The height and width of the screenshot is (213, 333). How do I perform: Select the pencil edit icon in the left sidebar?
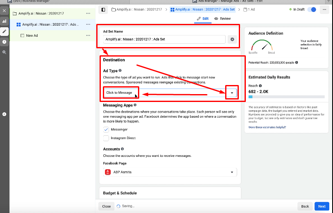click(4, 31)
